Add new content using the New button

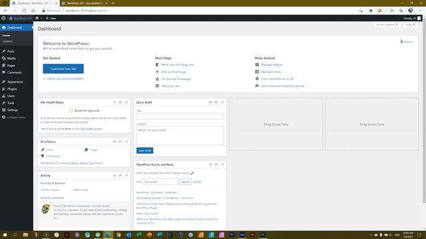coord(51,18)
